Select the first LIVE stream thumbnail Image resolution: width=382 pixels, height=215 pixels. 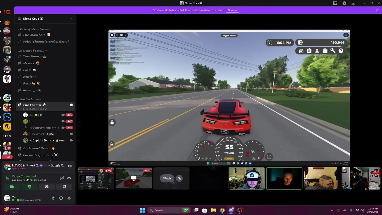[x=96, y=179]
